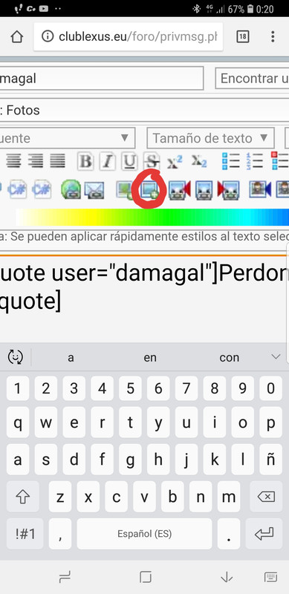Tap the letter z key
This screenshot has height=594, width=289.
click(x=60, y=497)
